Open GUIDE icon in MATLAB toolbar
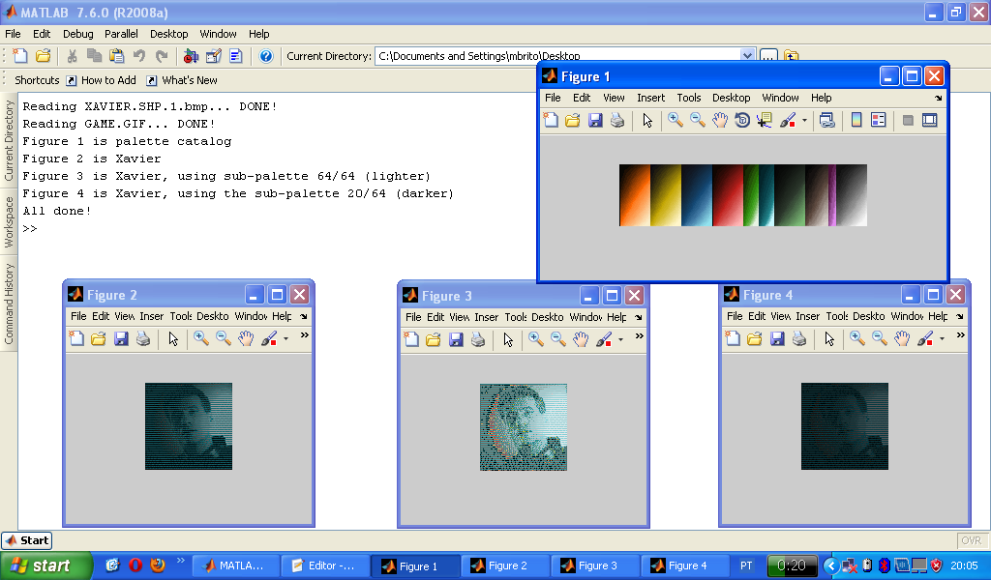The height and width of the screenshot is (580, 991). (x=213, y=56)
